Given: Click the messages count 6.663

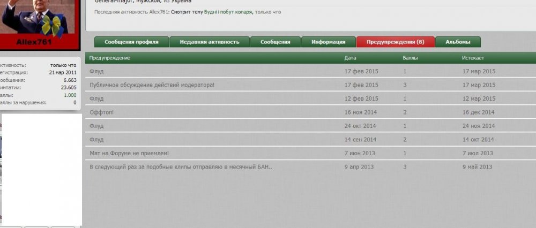Looking at the screenshot, I should click(70, 80).
